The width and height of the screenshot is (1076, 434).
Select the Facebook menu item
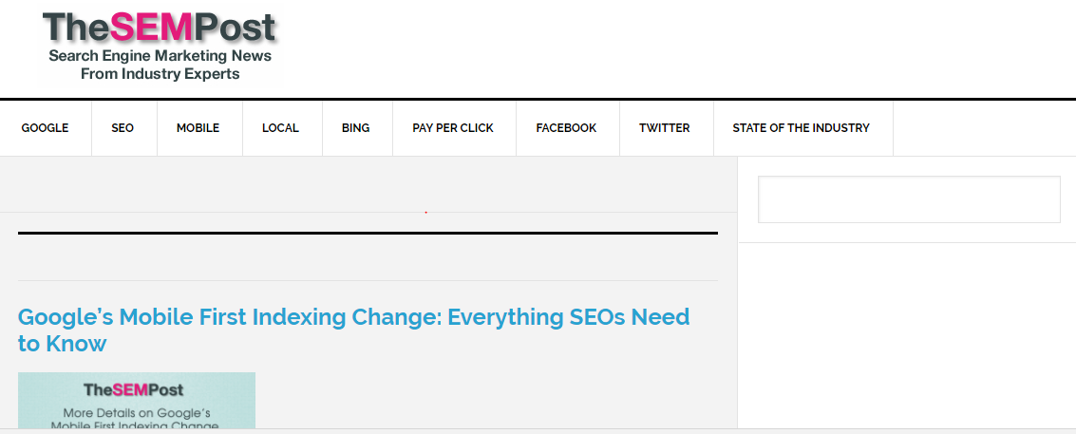point(566,128)
